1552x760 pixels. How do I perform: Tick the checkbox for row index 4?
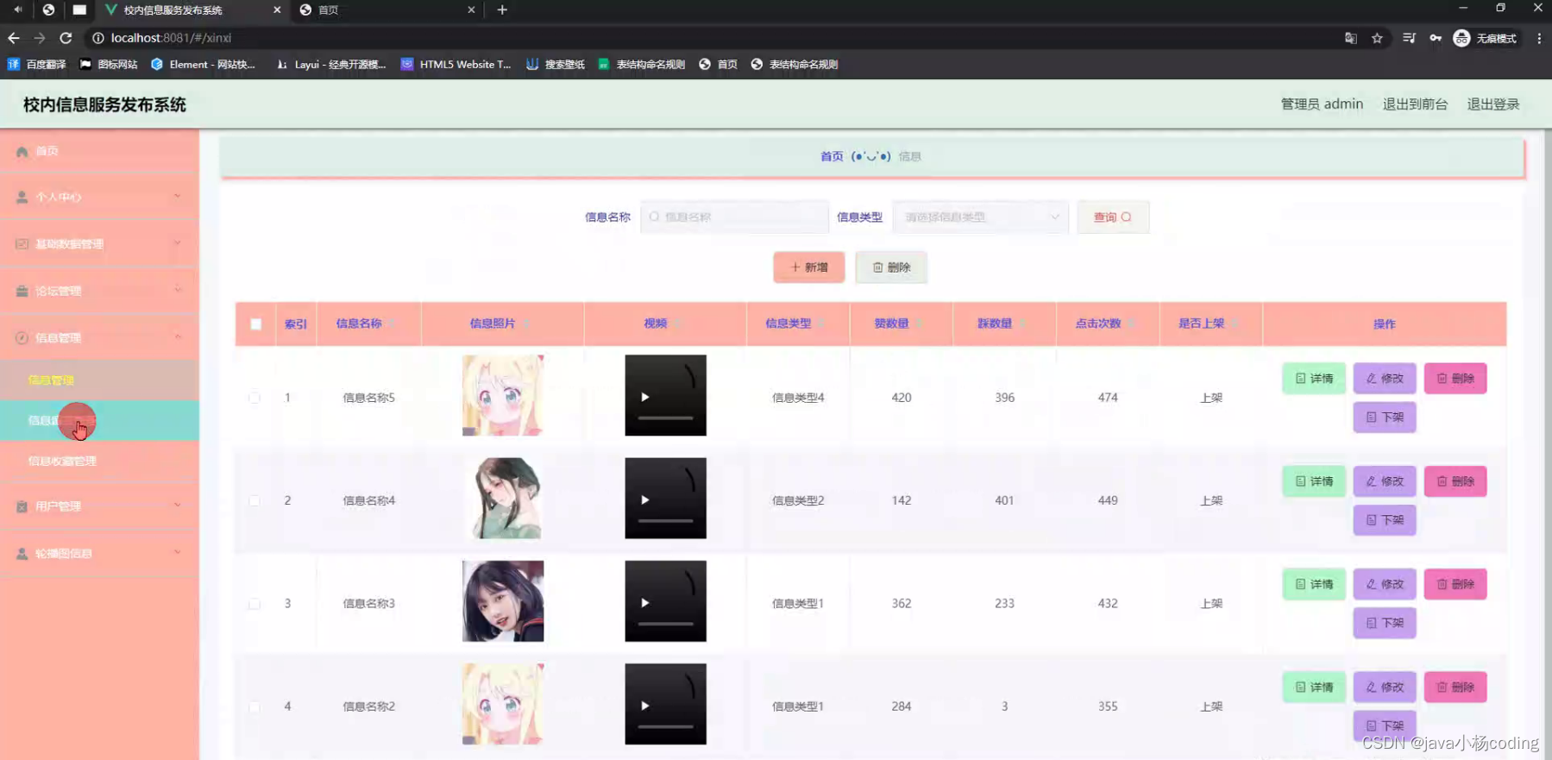(254, 707)
